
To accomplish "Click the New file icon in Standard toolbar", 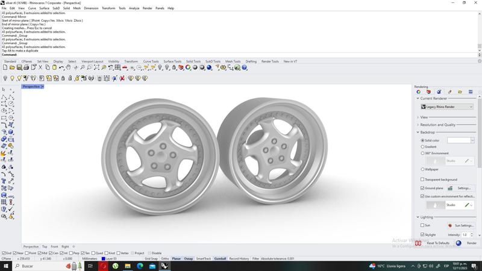I will 5,67.
